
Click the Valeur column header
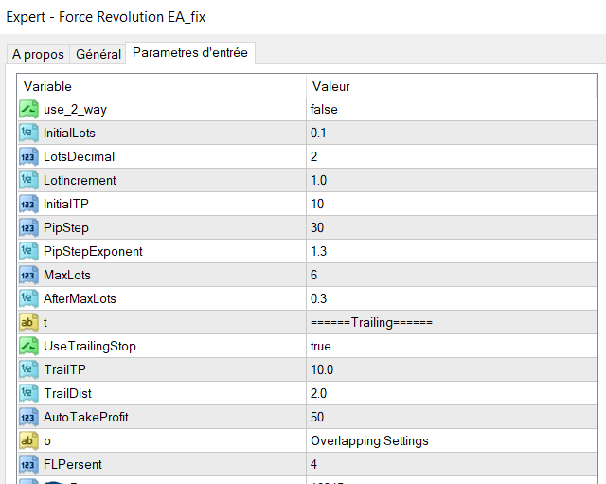(330, 86)
